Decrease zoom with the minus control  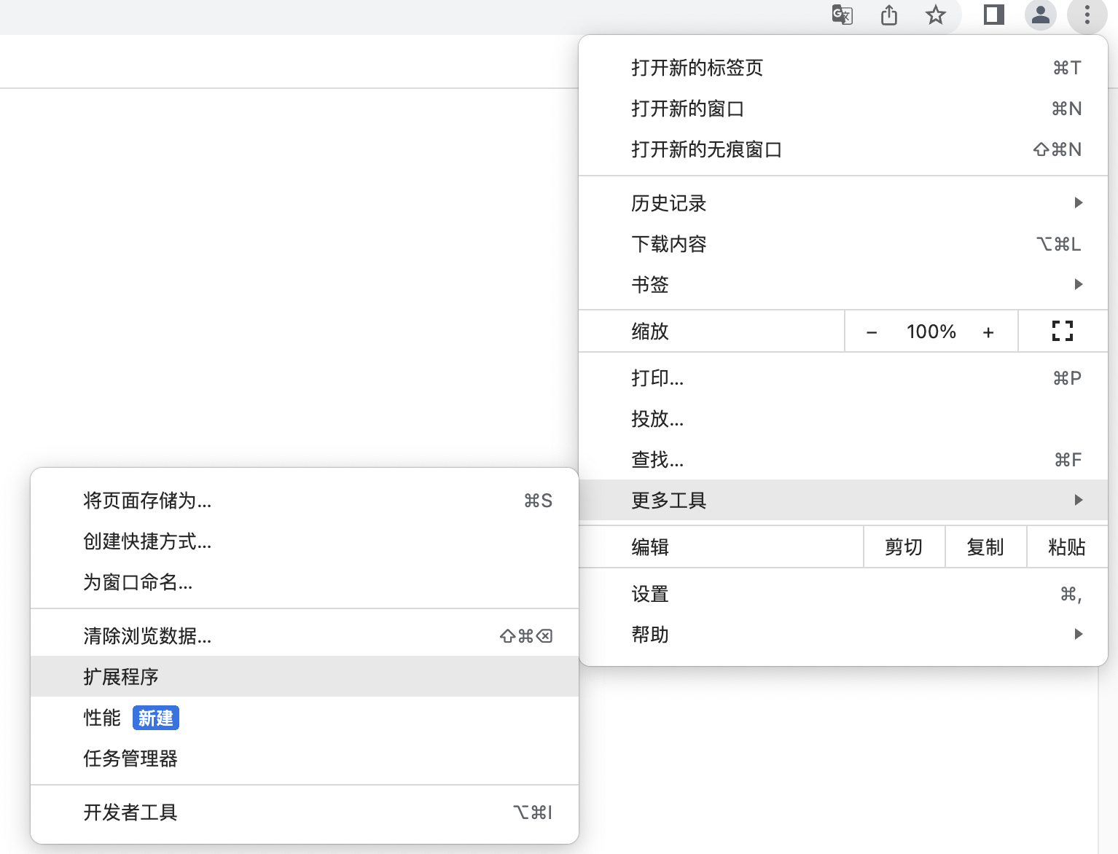pyautogui.click(x=872, y=331)
